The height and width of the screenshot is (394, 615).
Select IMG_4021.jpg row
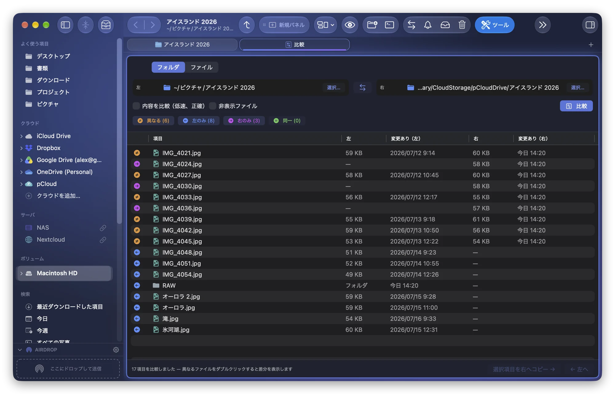click(x=363, y=153)
